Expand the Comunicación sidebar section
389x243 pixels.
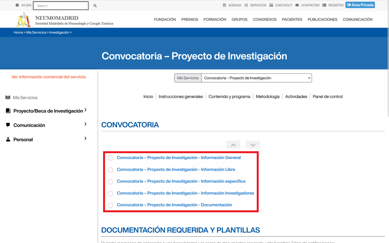[x=85, y=124]
